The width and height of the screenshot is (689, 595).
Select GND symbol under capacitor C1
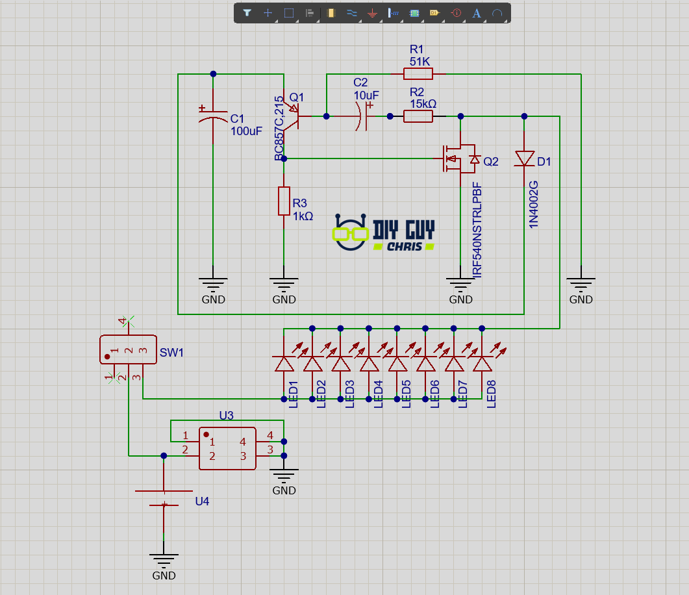point(213,286)
